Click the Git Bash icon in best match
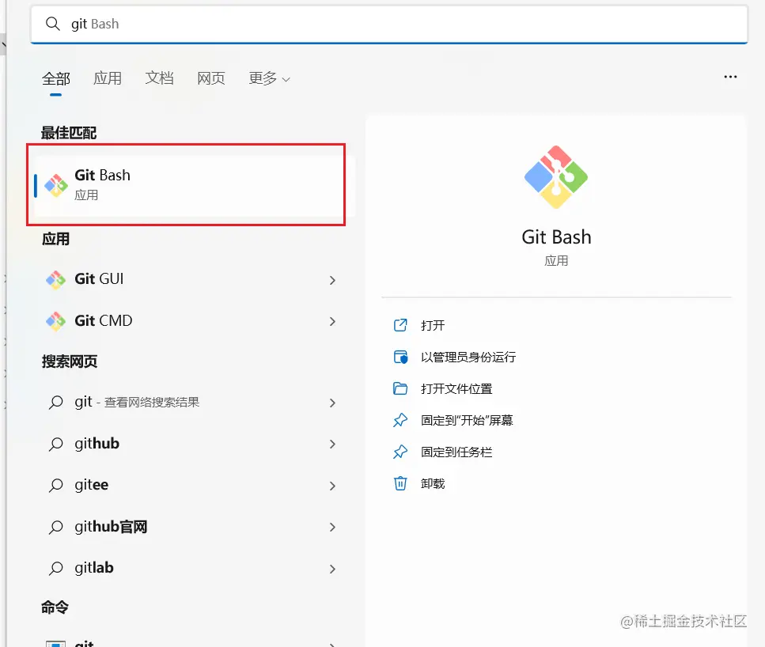This screenshot has width=765, height=647. [x=56, y=185]
